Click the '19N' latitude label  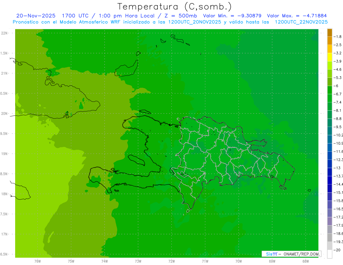(4, 154)
